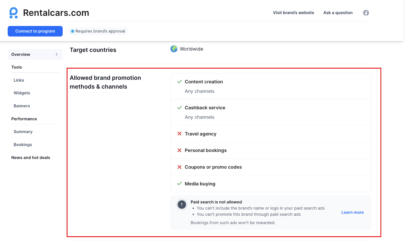The image size is (409, 245).
Task: Click the Media buying row label
Action: tap(200, 184)
